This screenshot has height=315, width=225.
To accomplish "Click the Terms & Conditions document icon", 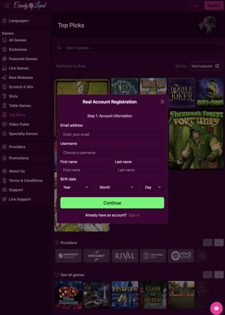I will [4, 180].
